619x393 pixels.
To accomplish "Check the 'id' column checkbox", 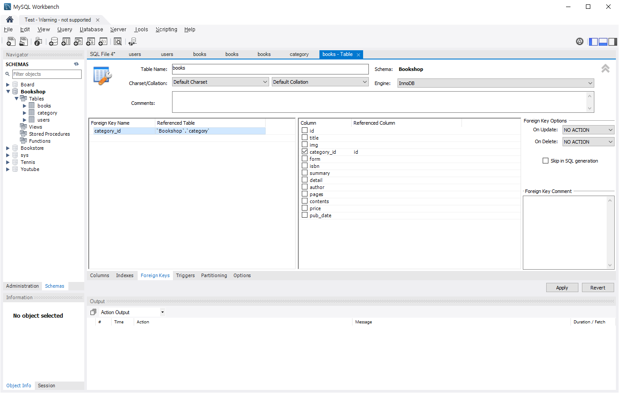I will coord(304,130).
